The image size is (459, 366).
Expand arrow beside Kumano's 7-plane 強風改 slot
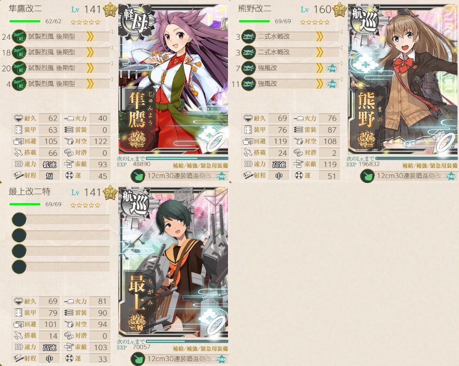click(x=341, y=63)
